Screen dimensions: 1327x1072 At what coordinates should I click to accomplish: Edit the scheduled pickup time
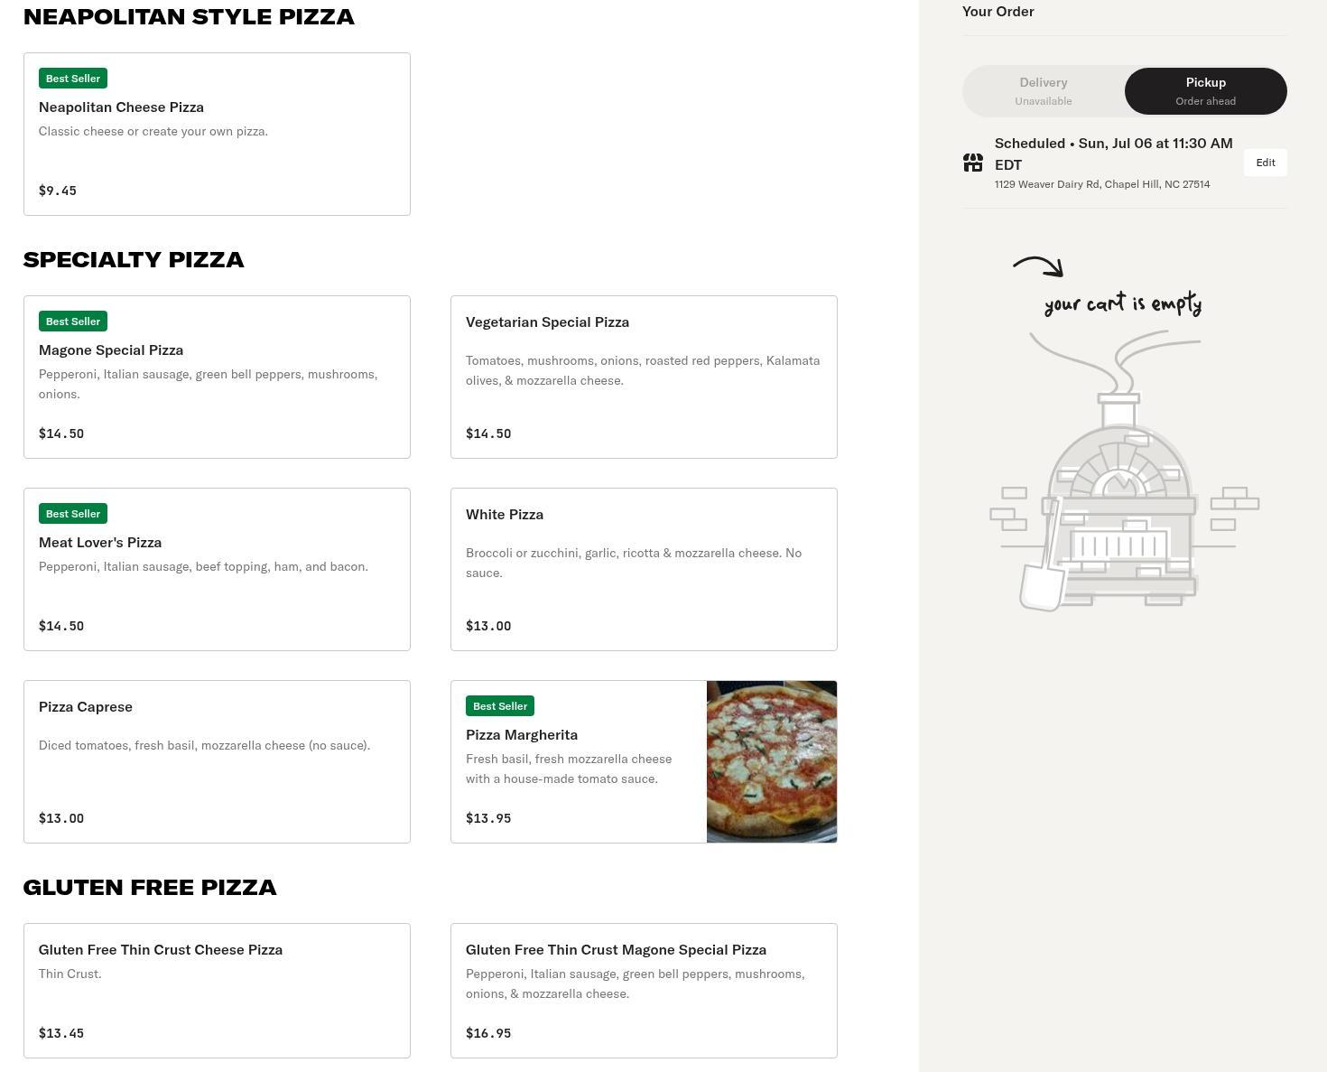click(x=1265, y=163)
